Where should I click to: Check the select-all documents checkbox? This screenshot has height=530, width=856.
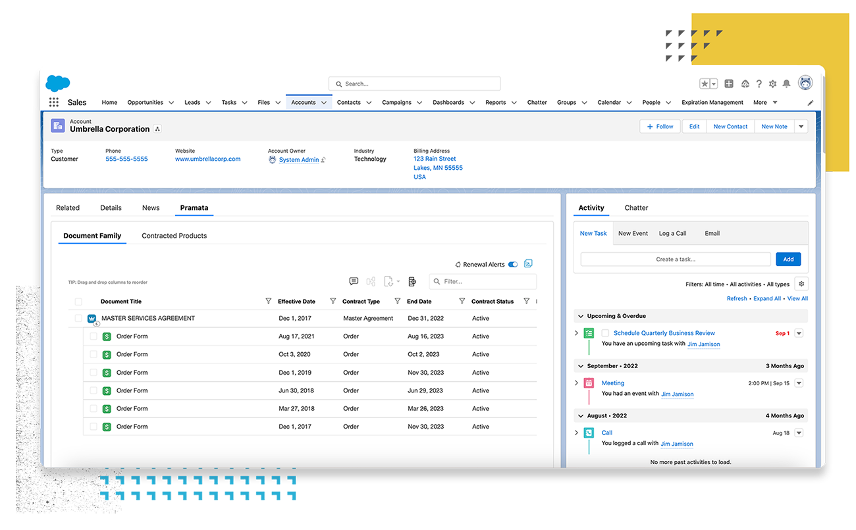coord(78,302)
